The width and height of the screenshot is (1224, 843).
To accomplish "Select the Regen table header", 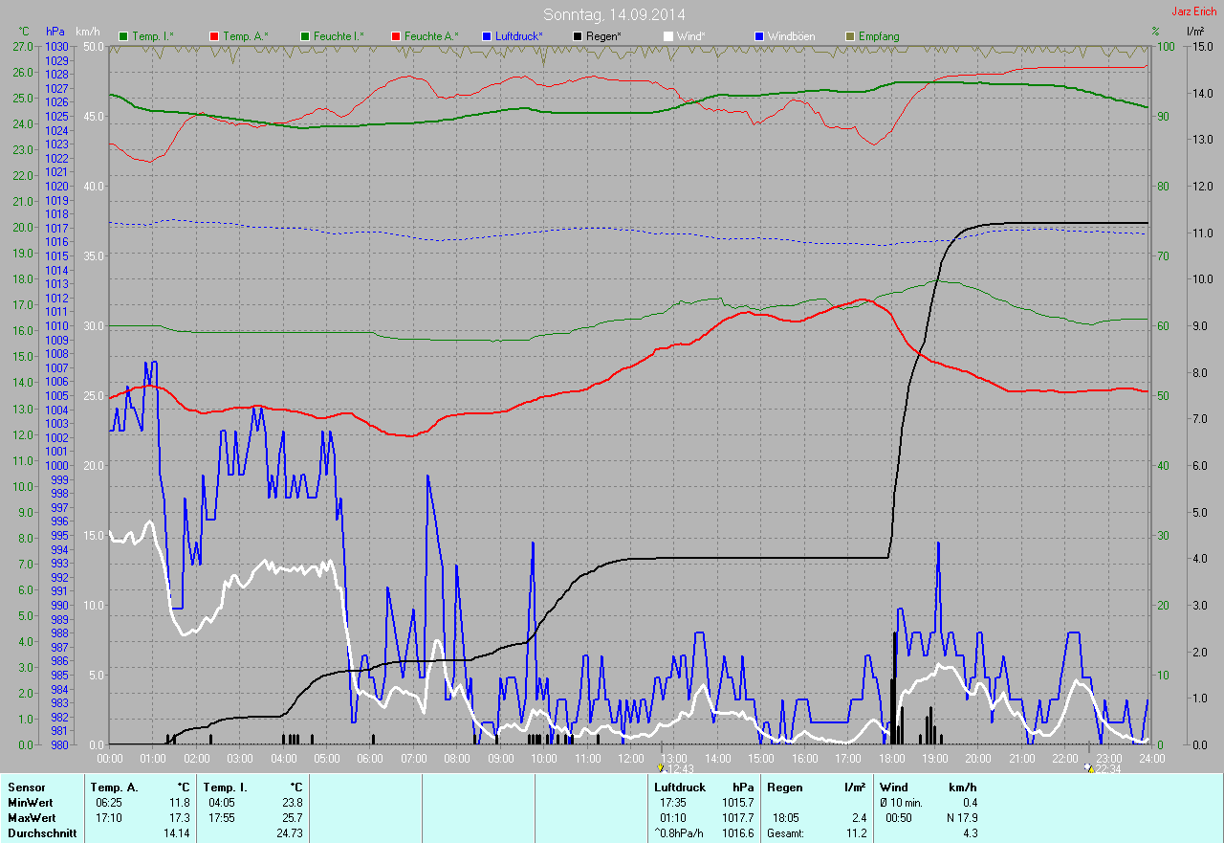I will pos(784,788).
